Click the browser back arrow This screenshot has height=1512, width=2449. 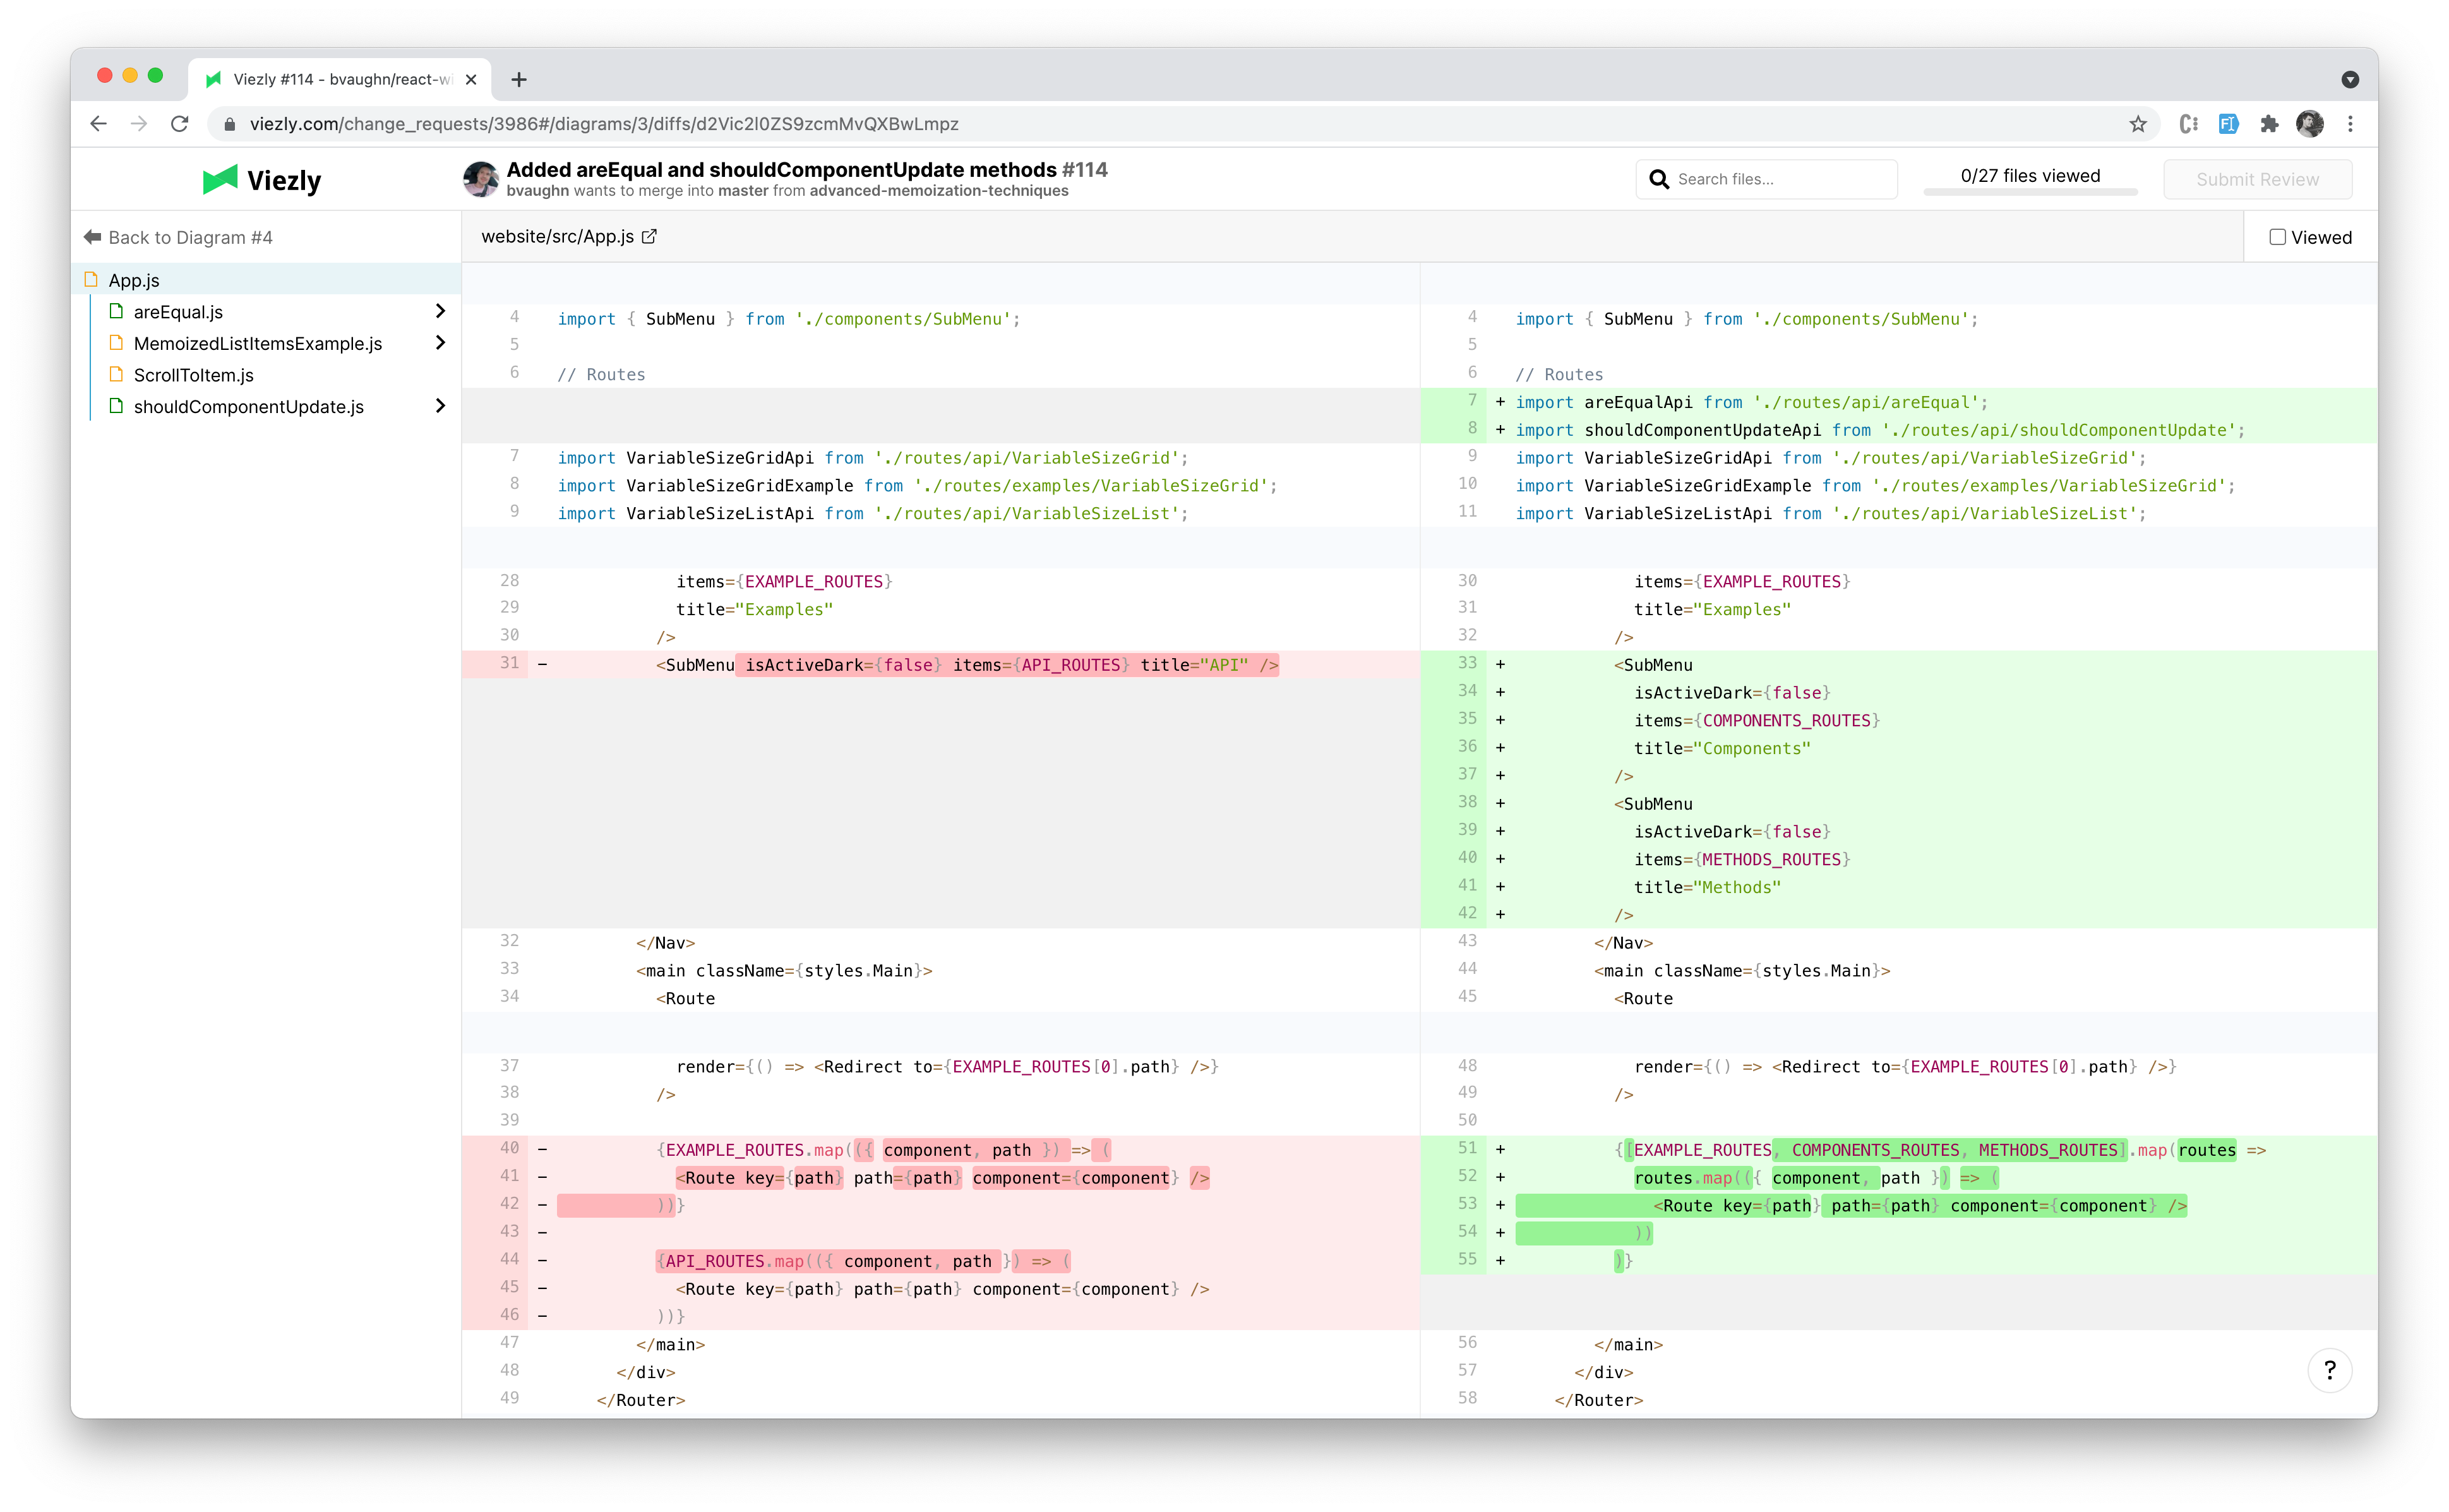(x=98, y=124)
